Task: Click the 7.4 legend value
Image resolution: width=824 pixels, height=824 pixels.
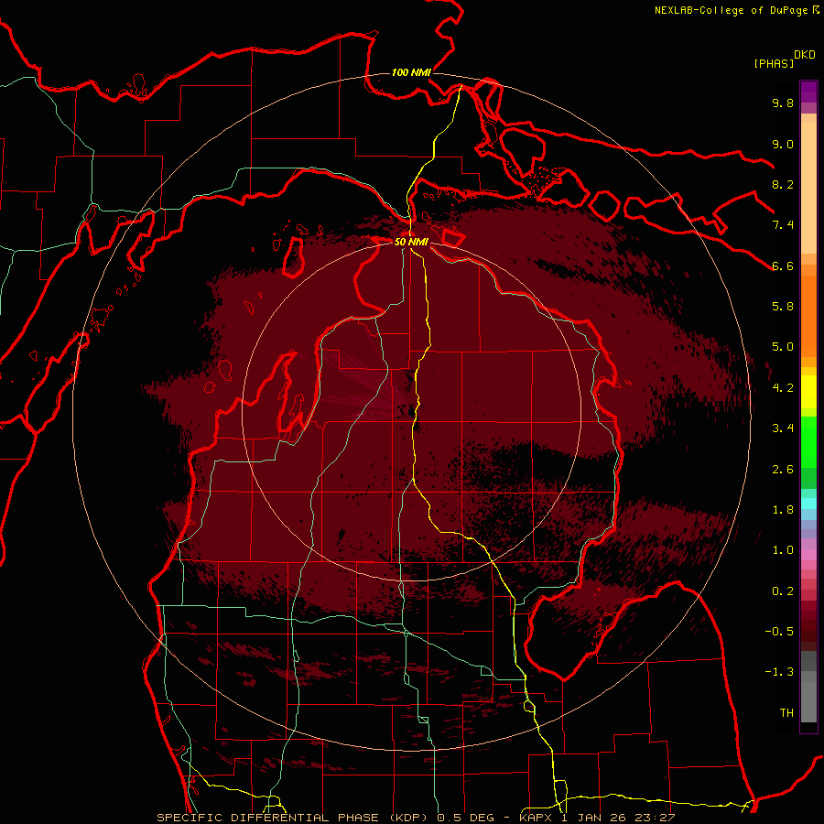Action: pos(783,225)
